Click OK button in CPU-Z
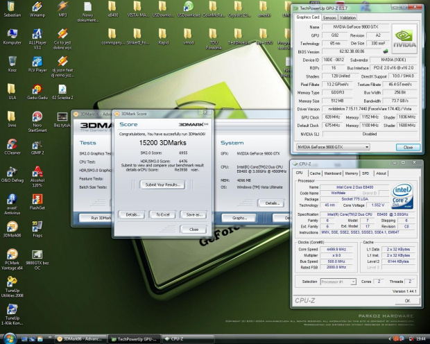 click(x=408, y=301)
